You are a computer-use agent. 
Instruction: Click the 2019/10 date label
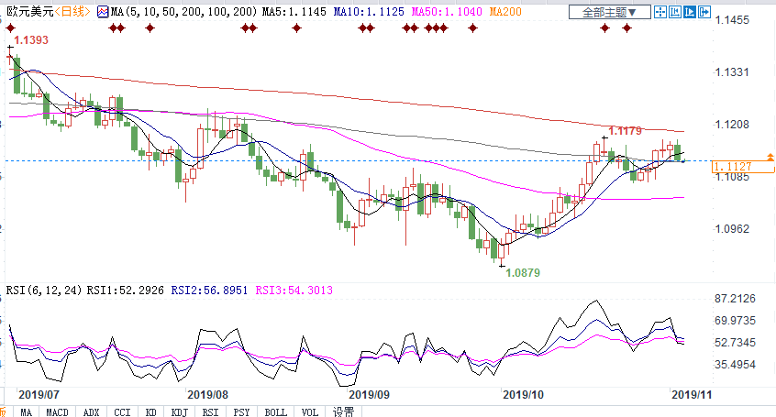[x=523, y=395]
